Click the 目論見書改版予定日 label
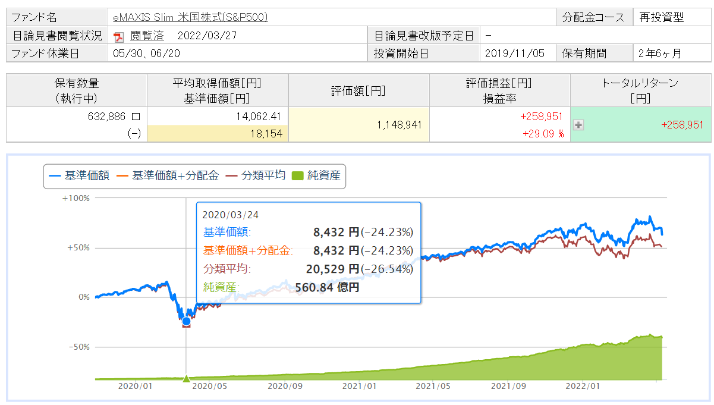This screenshot has width=714, height=405. 423,36
